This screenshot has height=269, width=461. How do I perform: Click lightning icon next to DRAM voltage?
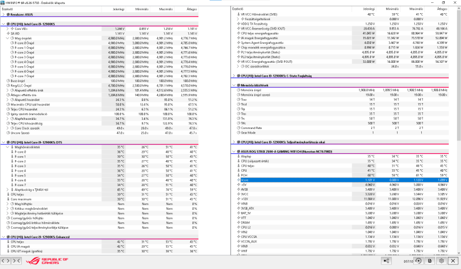point(239,222)
